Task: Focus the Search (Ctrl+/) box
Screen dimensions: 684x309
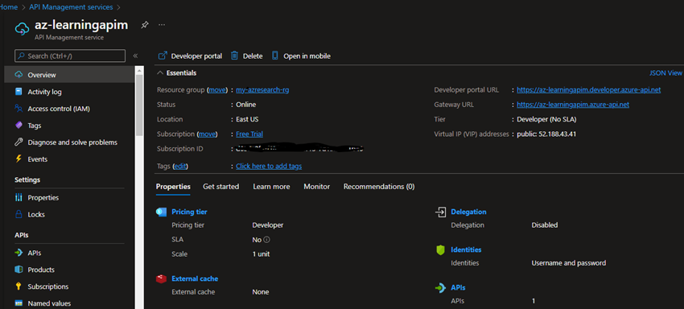Action: coord(70,56)
